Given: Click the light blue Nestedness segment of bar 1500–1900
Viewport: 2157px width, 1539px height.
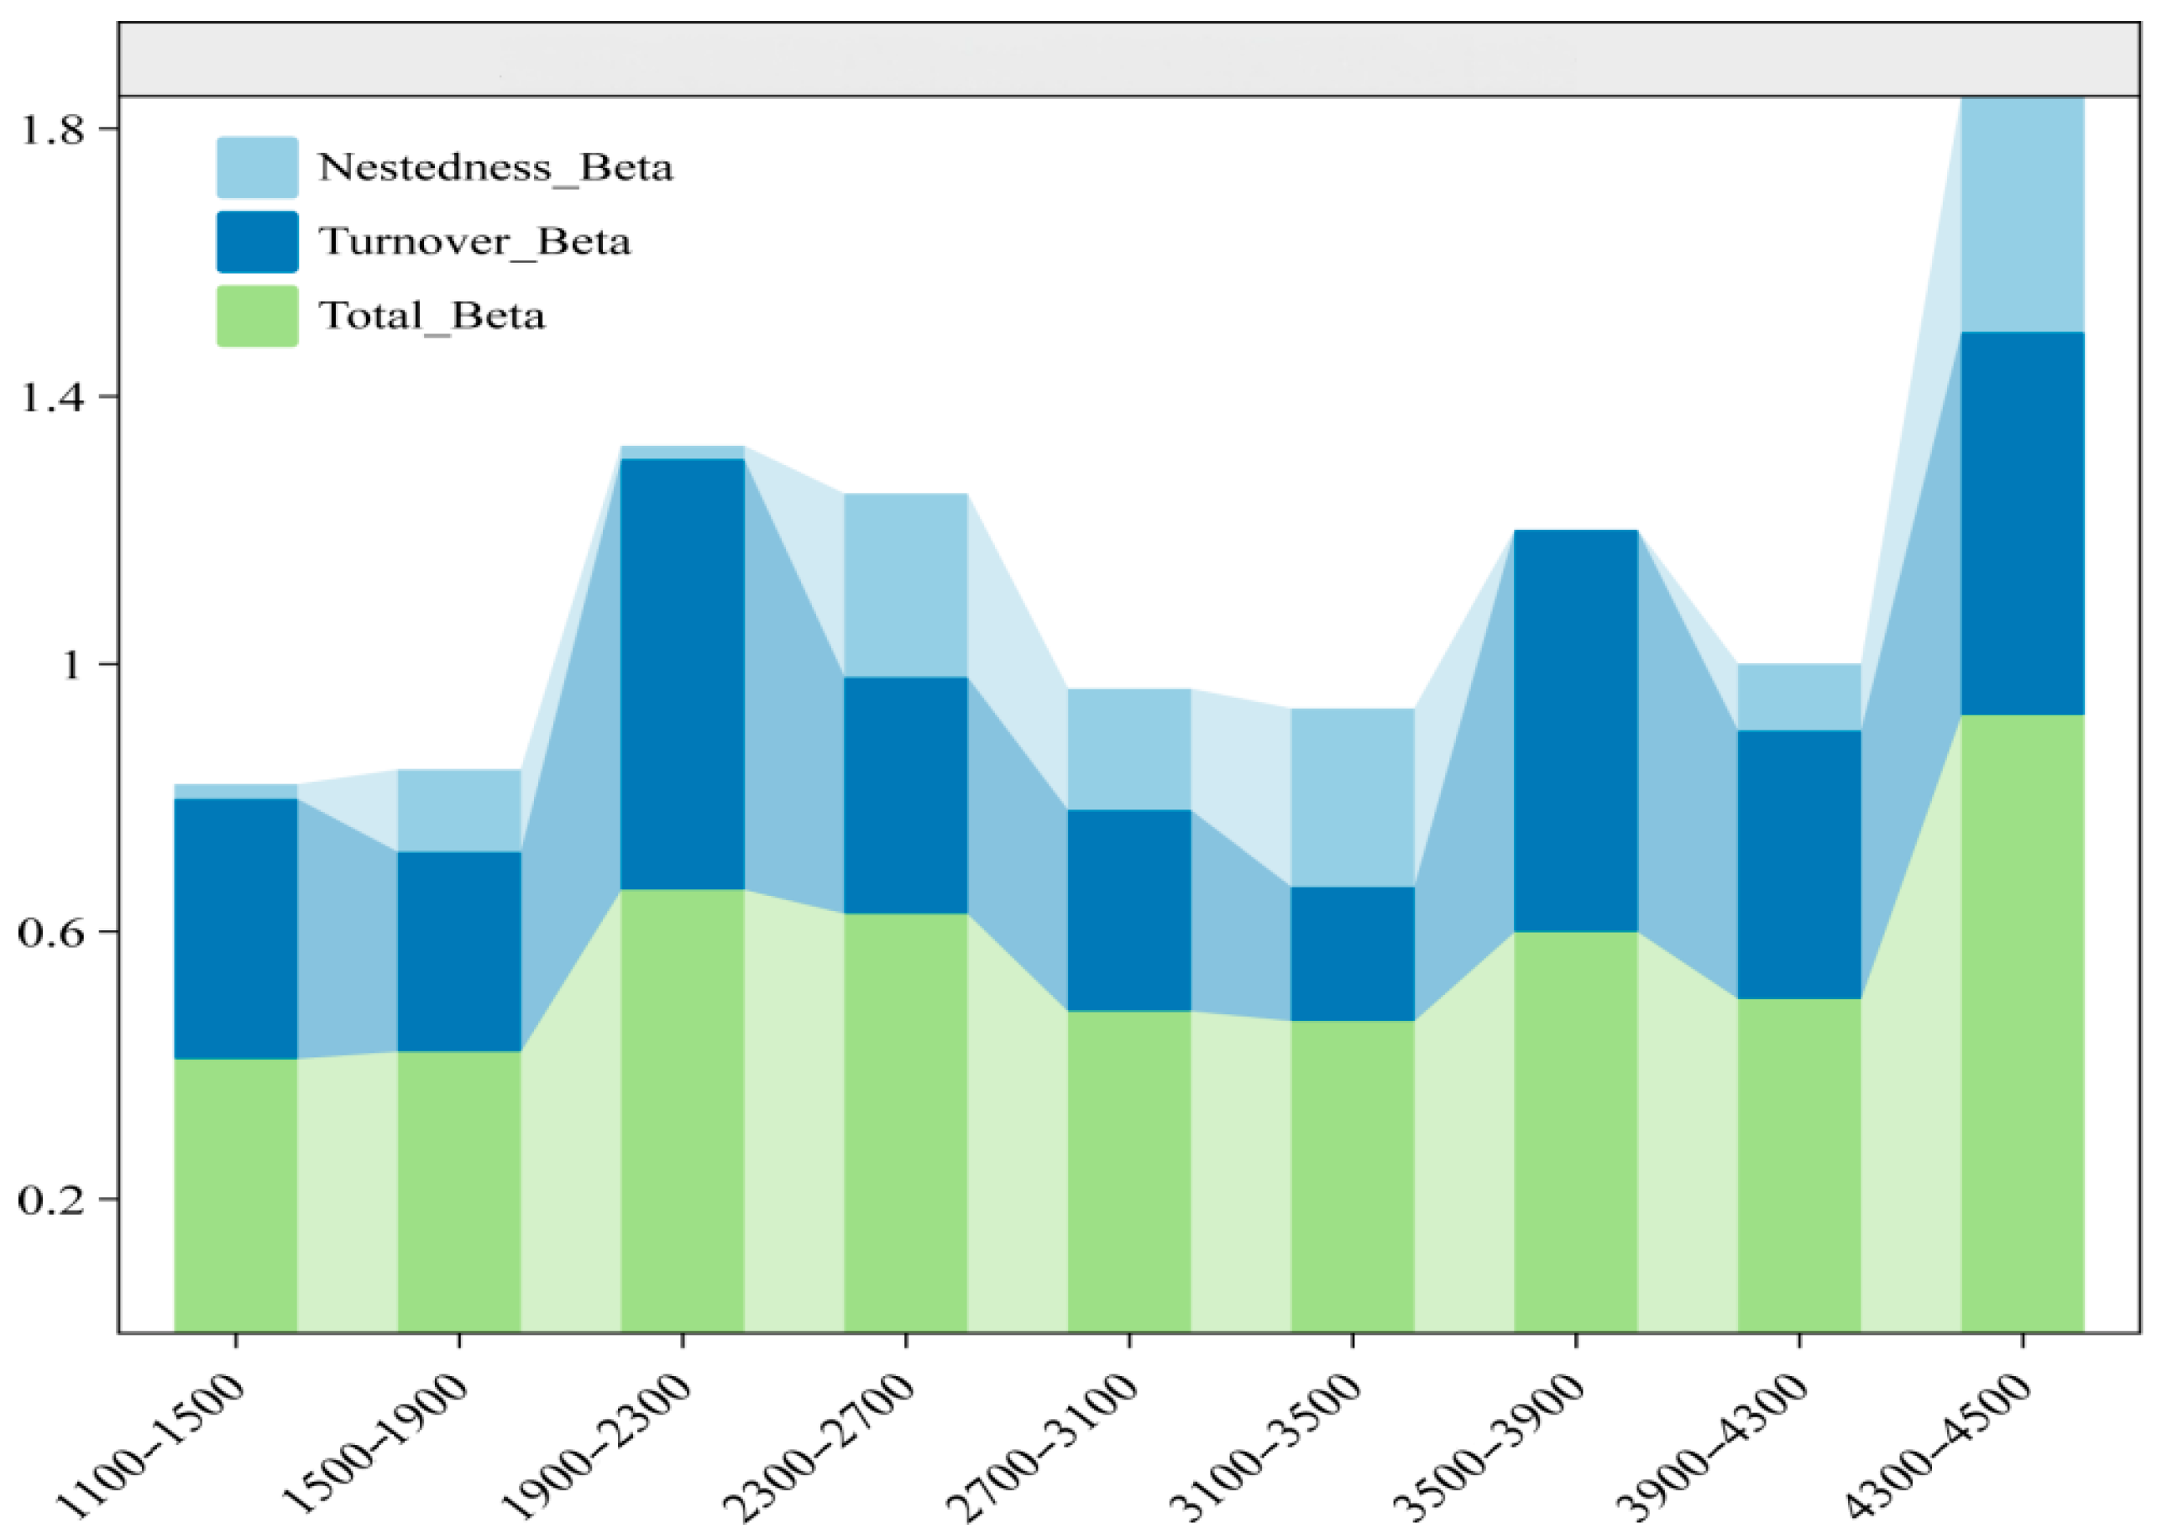Looking at the screenshot, I should (459, 811).
